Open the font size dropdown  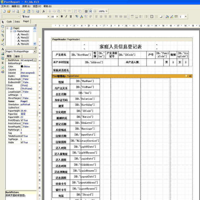click(57, 16)
